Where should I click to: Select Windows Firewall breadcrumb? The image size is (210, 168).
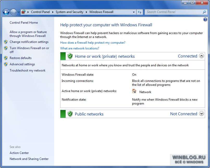101,12
